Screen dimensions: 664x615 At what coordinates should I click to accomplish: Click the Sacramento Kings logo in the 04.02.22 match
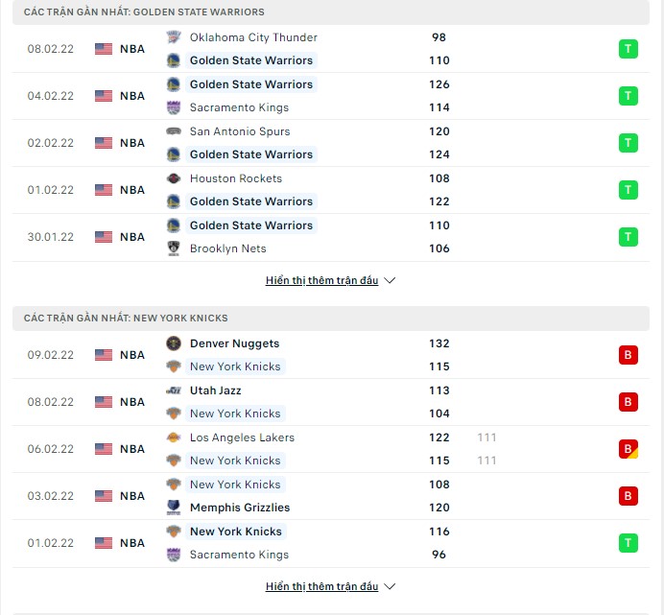pos(173,107)
